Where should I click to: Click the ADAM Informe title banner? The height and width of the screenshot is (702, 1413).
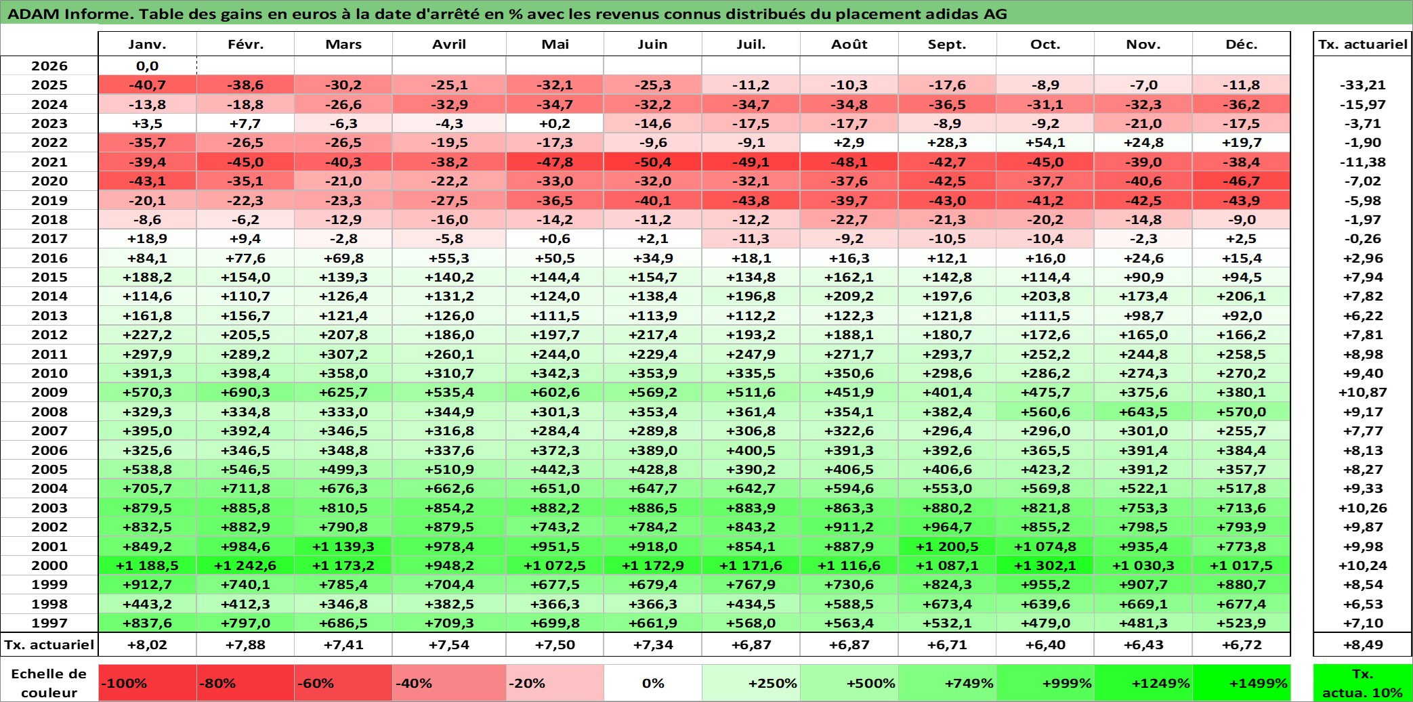click(x=706, y=14)
